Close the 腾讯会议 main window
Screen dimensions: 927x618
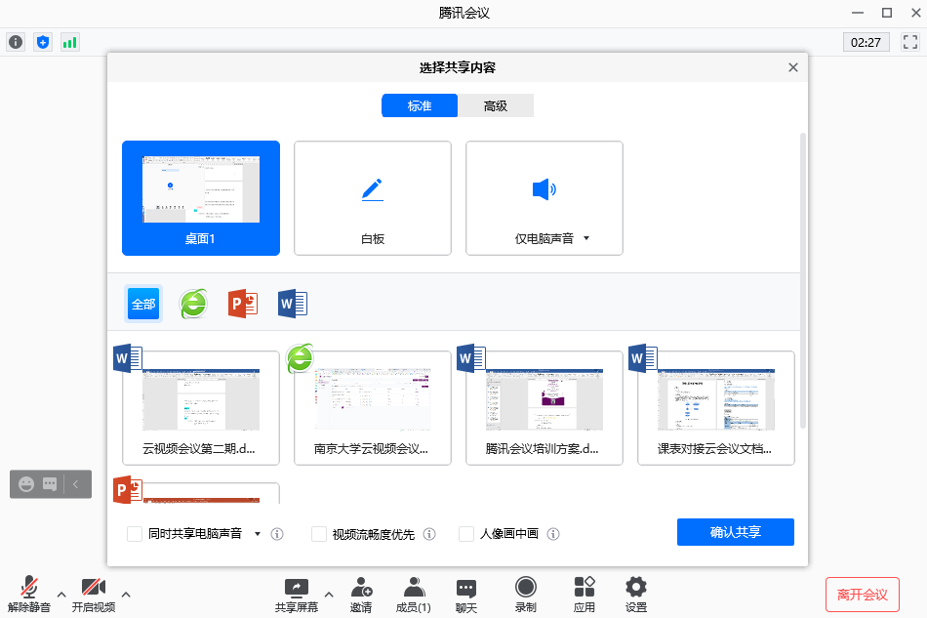point(916,13)
